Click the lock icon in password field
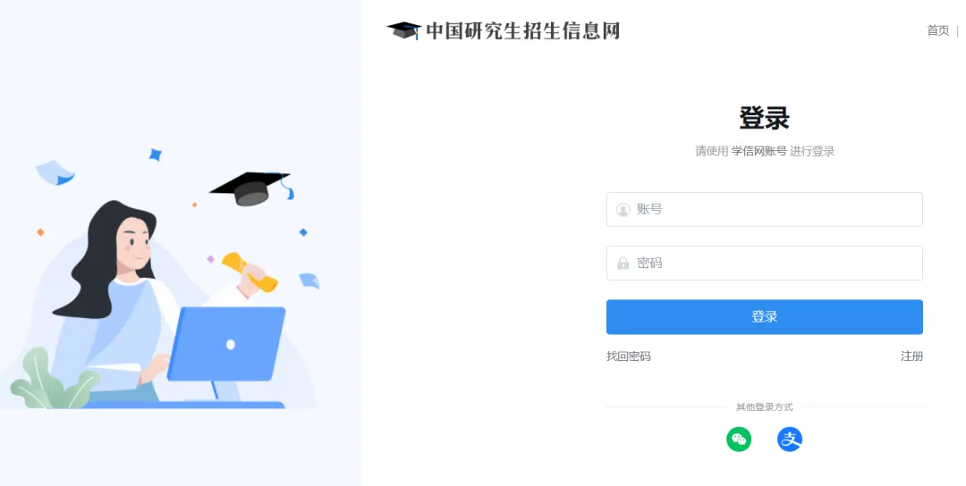Image resolution: width=966 pixels, height=486 pixels. tap(623, 264)
